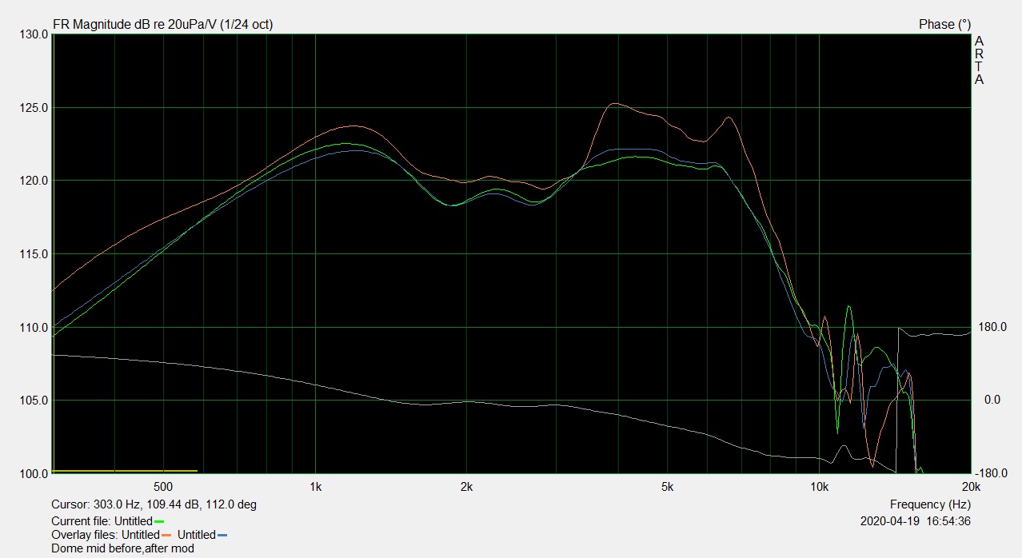This screenshot has height=558, width=1022.
Task: Click the '105.0' magnitude axis value
Action: 33,401
